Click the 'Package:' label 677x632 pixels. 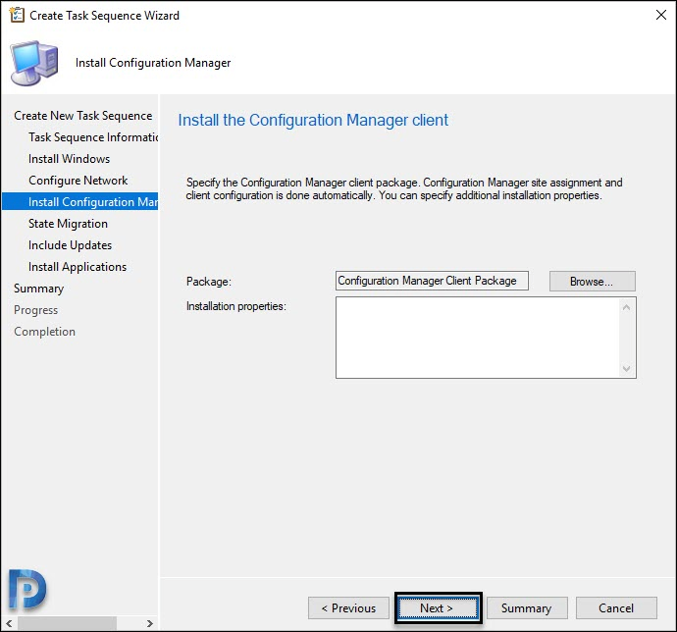coord(209,282)
